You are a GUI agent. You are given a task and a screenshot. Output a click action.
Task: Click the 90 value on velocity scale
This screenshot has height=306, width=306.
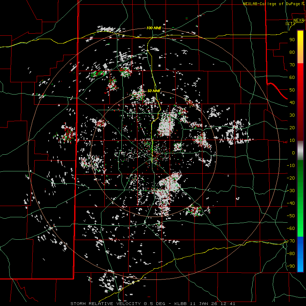292,40
